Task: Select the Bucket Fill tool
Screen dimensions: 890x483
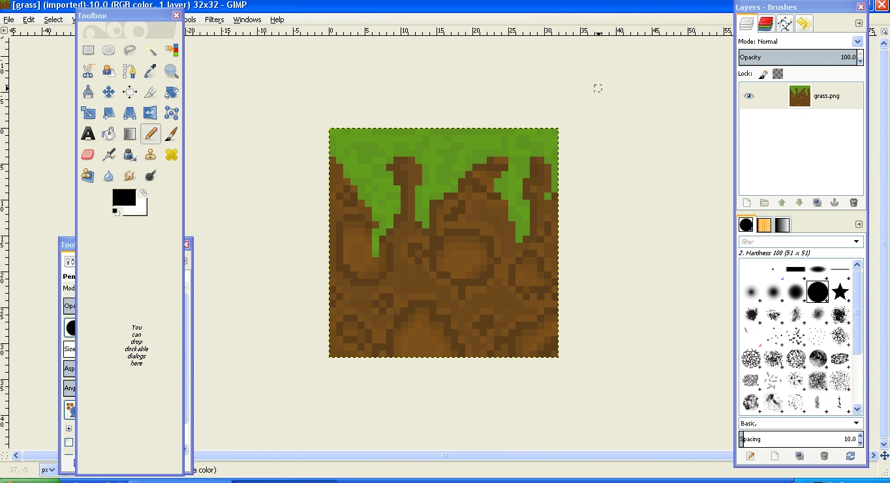Action: [109, 134]
